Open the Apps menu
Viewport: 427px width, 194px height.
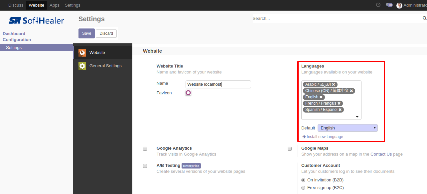click(55, 5)
